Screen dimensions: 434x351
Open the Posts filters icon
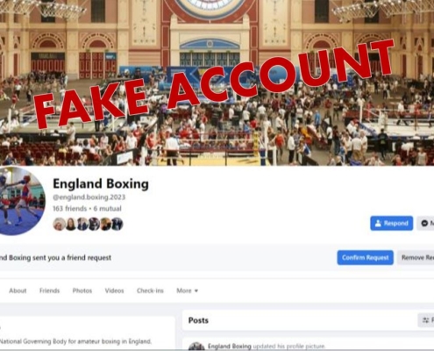tap(426, 320)
